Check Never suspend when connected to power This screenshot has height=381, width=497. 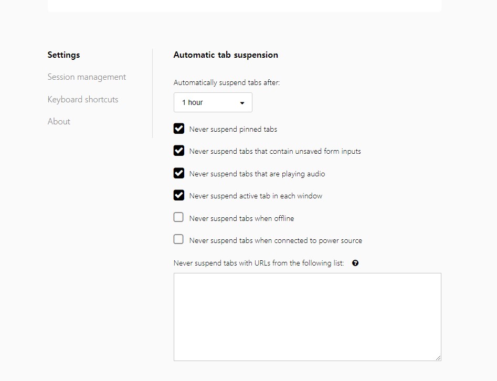coord(179,239)
